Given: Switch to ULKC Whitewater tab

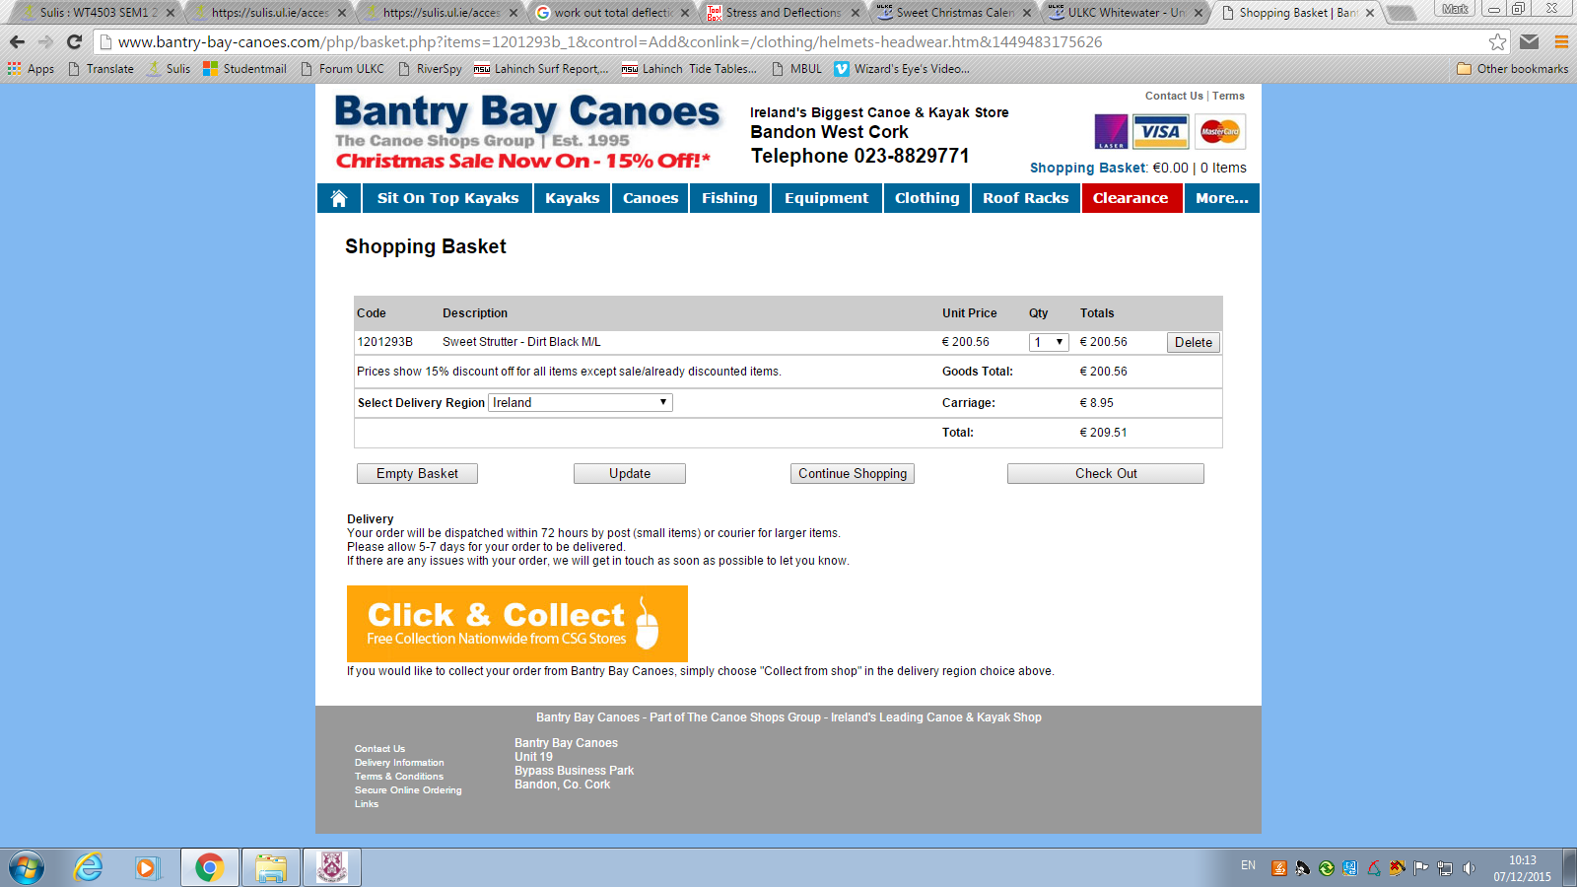Looking at the screenshot, I should [1126, 13].
